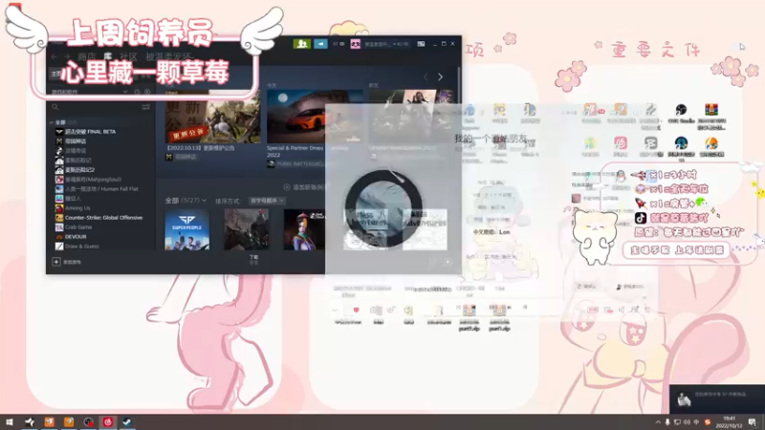Screen dimensions: 765x430
Task: Open the colorful archive desktop icon
Action: click(x=711, y=116)
